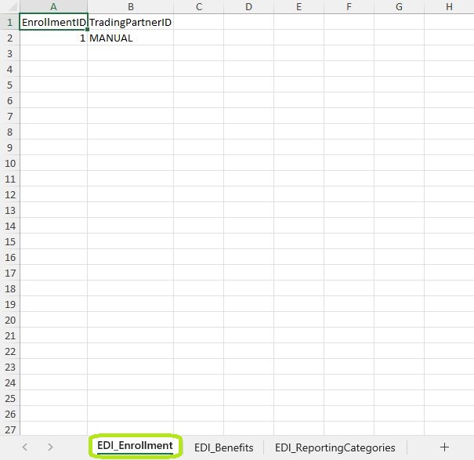
Task: Select row 8 header
Action: (x=10, y=132)
